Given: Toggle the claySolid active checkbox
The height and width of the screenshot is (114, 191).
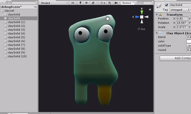Looking at the screenshot, I should coord(166,5).
